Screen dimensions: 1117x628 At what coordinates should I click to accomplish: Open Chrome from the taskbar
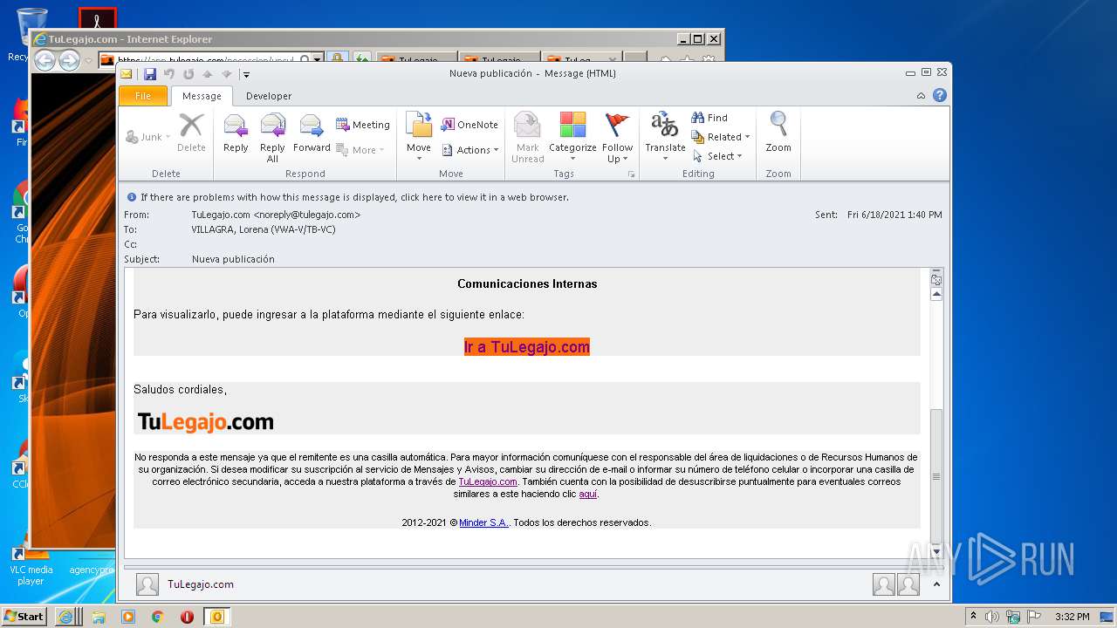(x=158, y=617)
